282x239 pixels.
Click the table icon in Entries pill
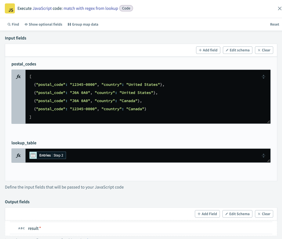[x=33, y=155]
